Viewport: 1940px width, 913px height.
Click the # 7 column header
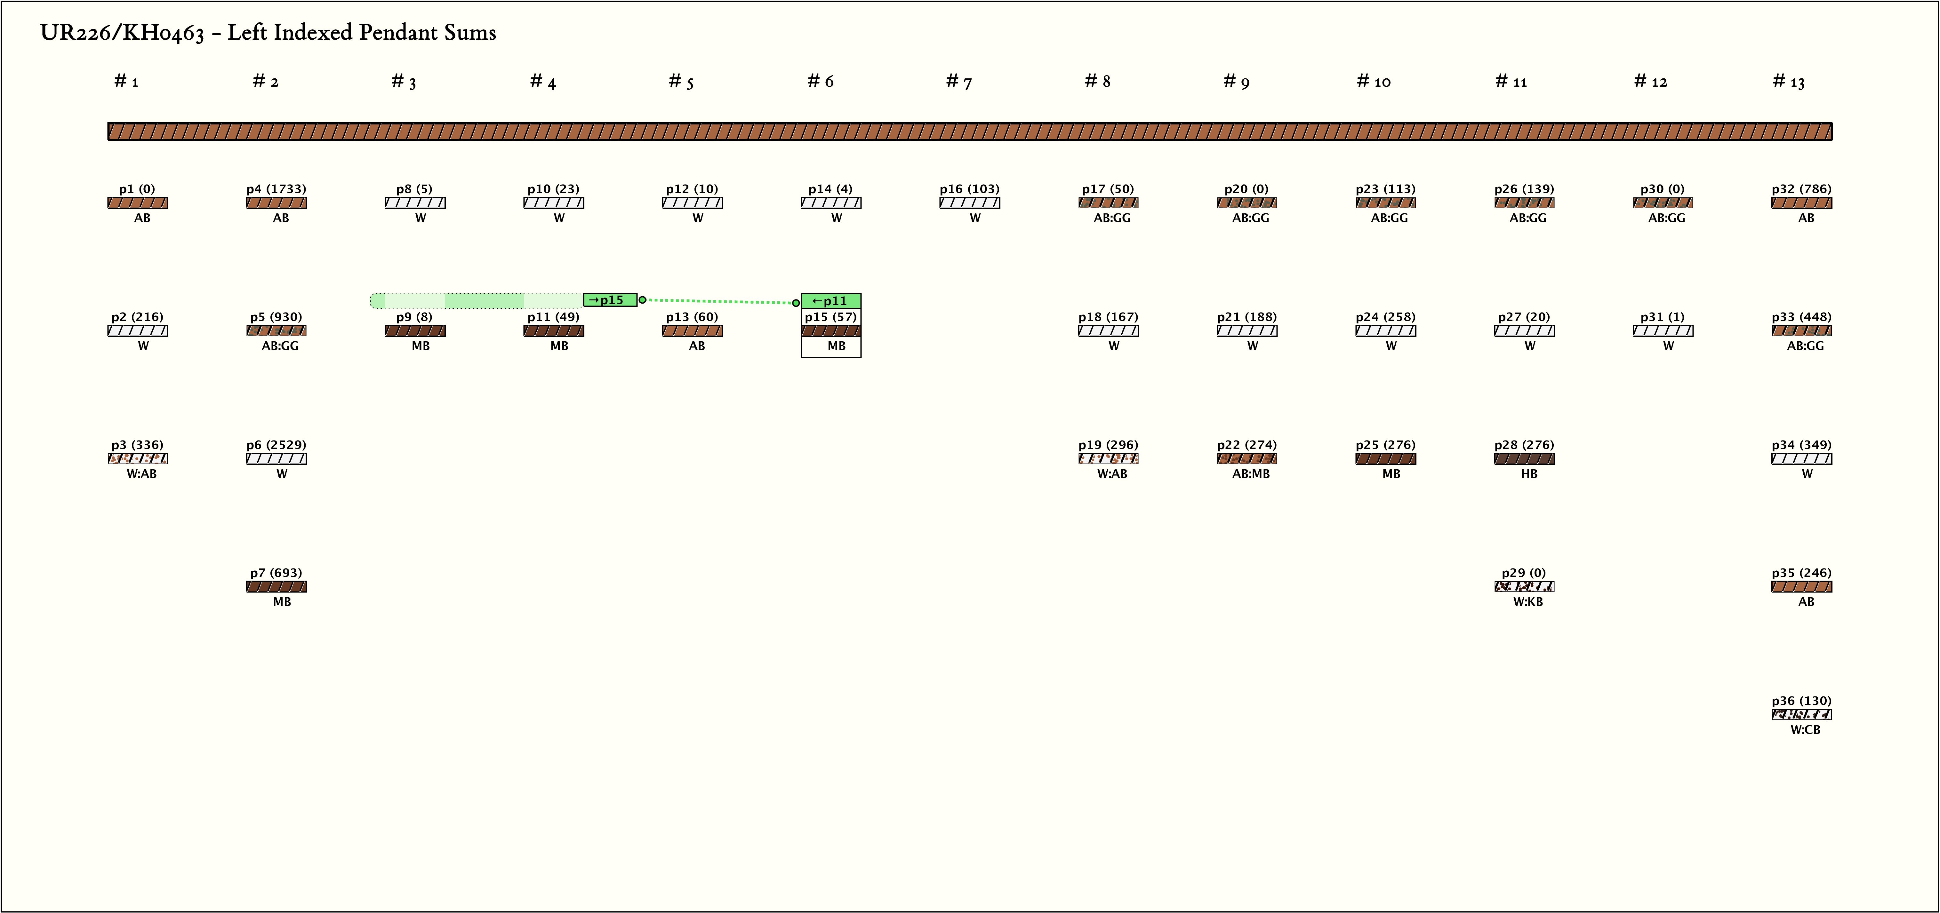(x=959, y=81)
